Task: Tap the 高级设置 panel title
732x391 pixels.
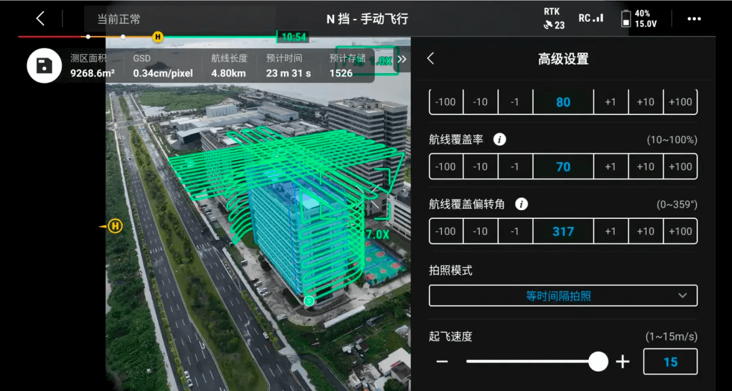Action: (x=563, y=59)
